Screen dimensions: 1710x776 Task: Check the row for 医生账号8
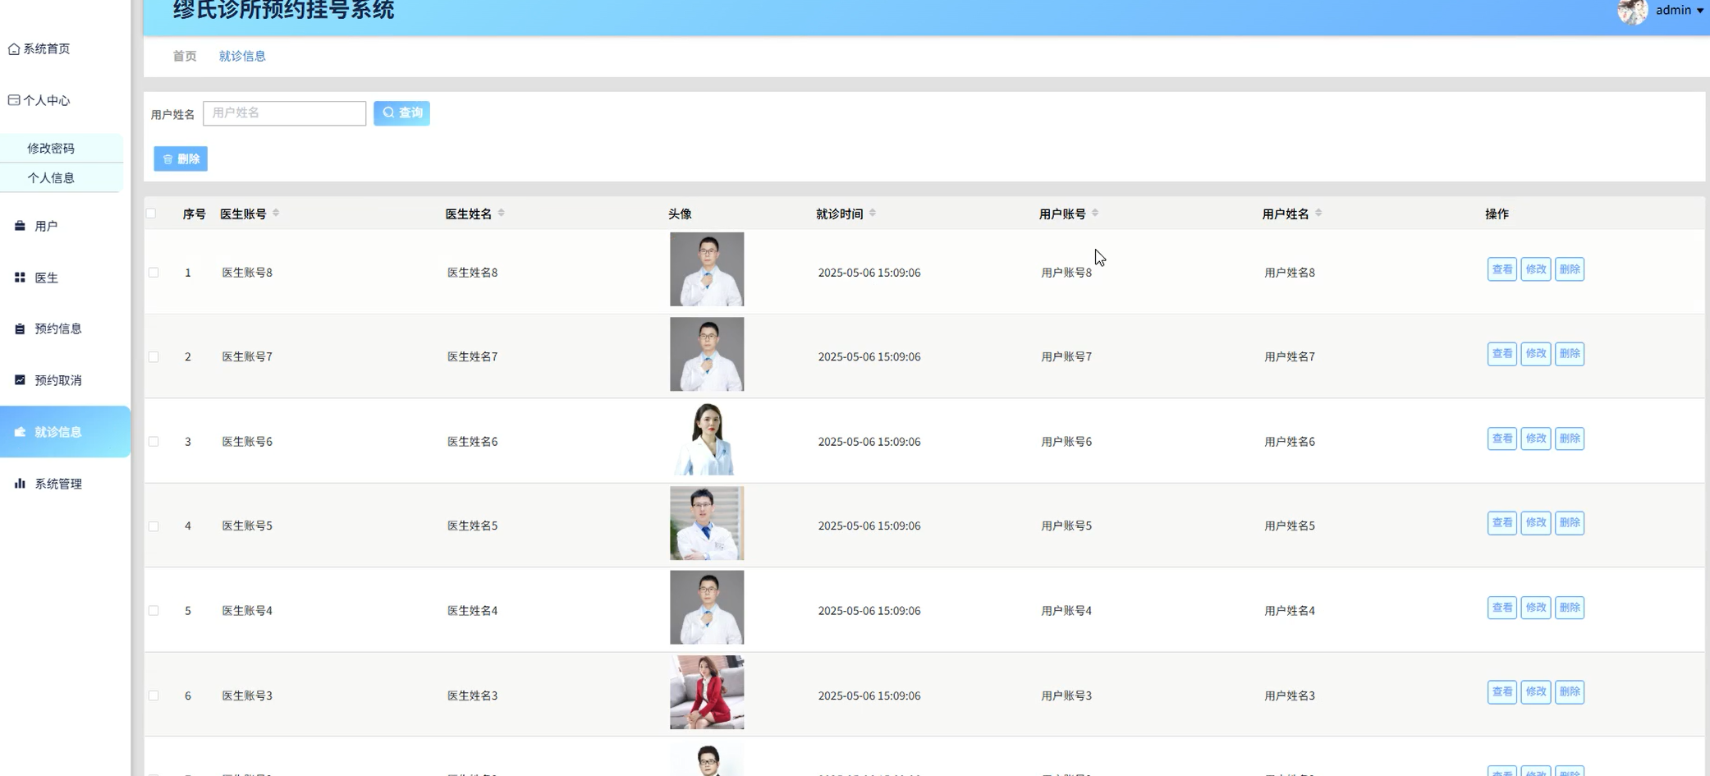154,273
